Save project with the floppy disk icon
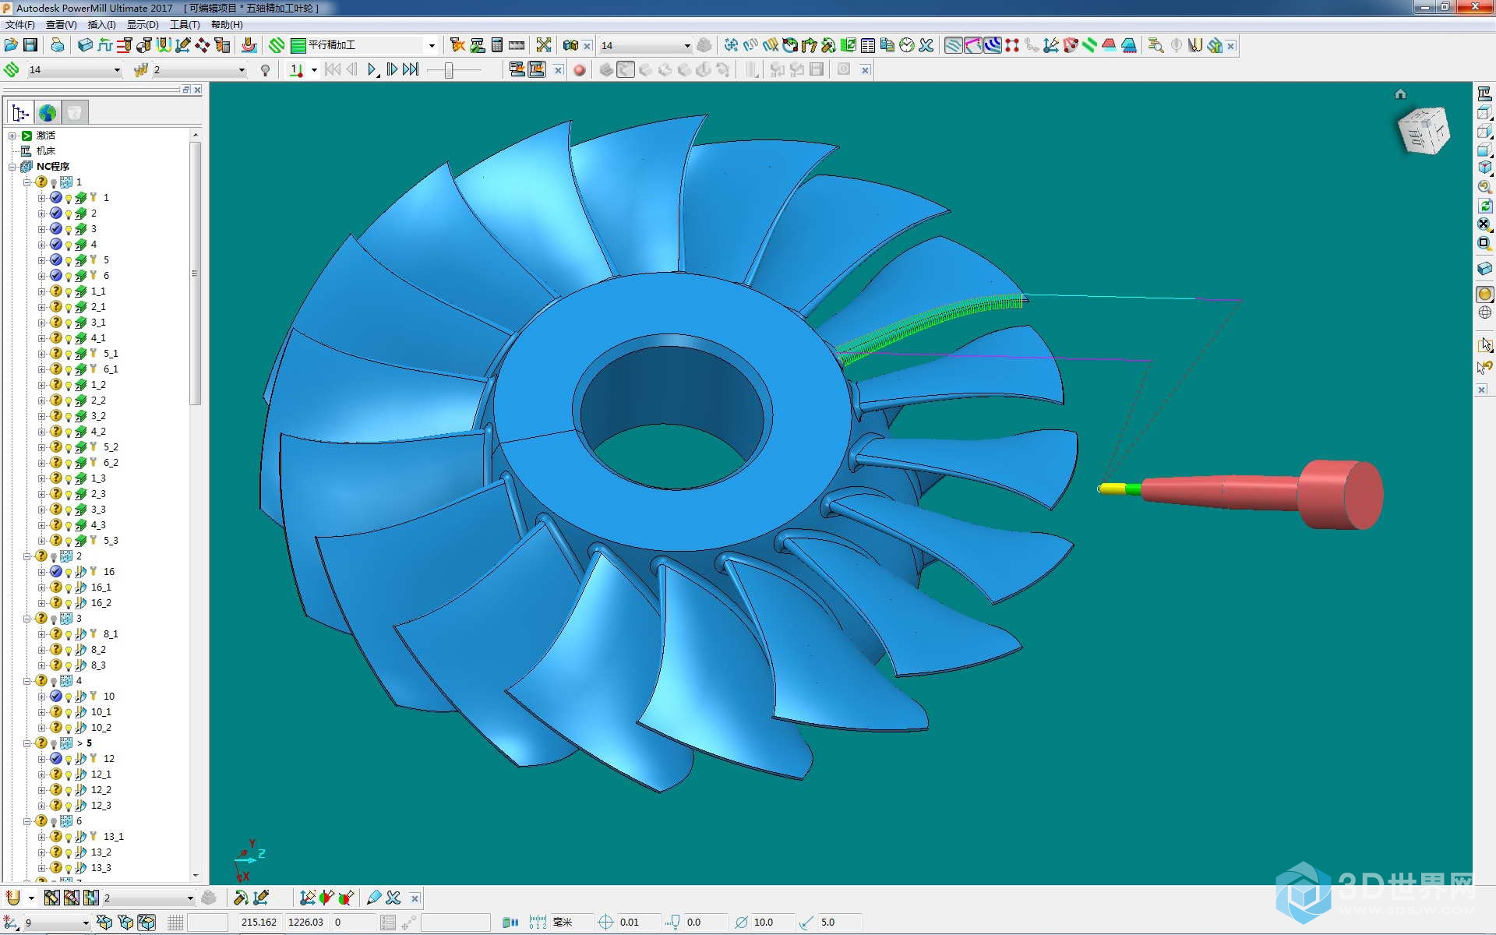1496x935 pixels. (30, 45)
